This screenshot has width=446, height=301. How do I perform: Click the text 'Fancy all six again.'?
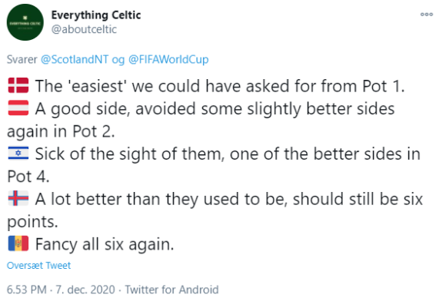[105, 244]
